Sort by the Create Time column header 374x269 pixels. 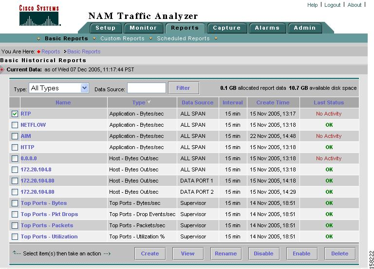click(273, 102)
